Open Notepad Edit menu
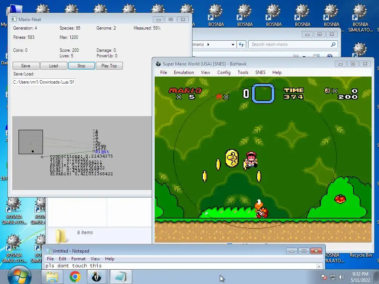This screenshot has height=284, width=379. click(63, 258)
